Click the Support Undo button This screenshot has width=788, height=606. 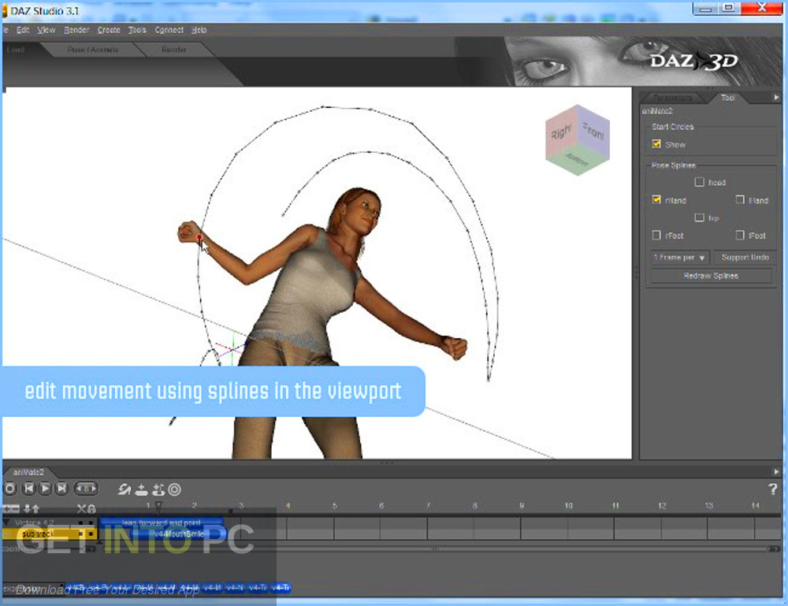coord(745,257)
